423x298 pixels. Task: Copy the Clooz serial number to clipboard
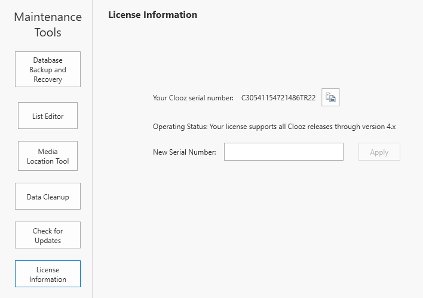[330, 97]
